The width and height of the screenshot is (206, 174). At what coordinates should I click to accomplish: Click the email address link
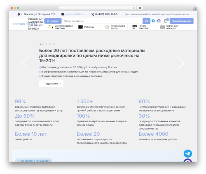[75, 14]
